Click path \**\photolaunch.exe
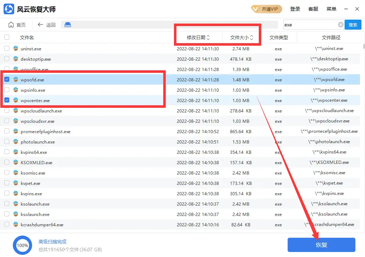This screenshot has height=257, width=365. [x=329, y=142]
